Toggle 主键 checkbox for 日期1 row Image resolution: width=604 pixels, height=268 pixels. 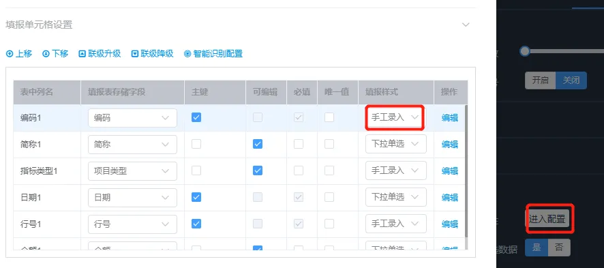pos(196,197)
